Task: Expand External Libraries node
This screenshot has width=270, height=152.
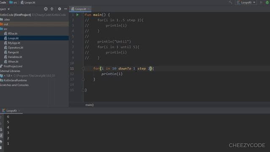Action: tap(10, 71)
